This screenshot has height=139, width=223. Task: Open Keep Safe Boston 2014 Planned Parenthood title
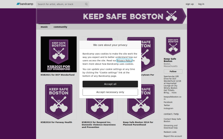pyautogui.click(x=138, y=123)
